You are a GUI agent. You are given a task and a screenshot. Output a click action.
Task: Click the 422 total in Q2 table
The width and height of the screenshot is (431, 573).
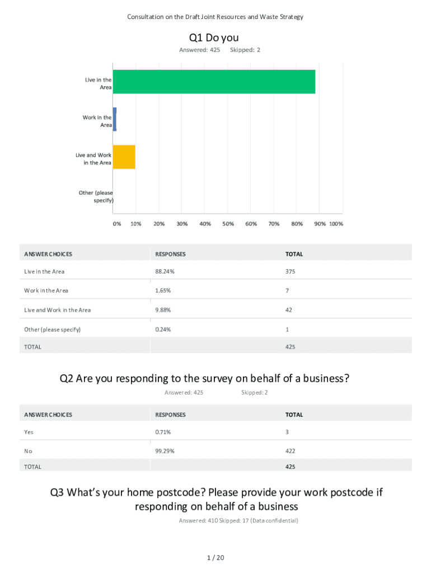click(290, 451)
